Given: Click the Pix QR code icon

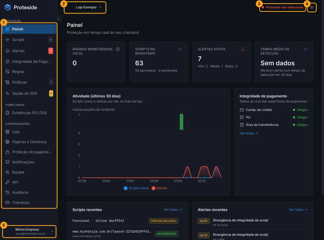Looking at the screenshot, I should click(x=242, y=117).
